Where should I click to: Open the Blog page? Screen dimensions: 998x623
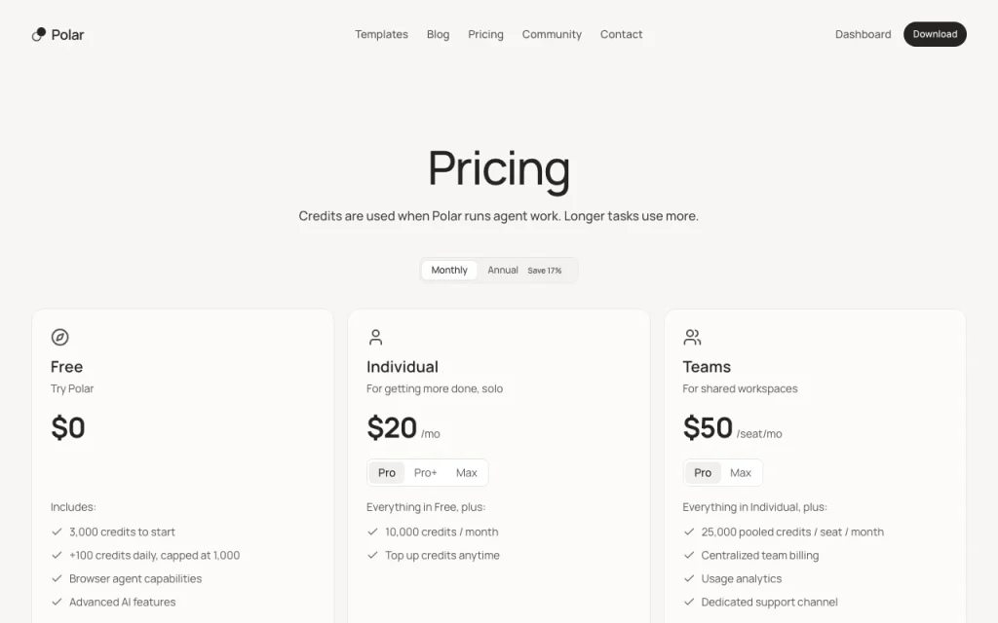[x=438, y=34]
